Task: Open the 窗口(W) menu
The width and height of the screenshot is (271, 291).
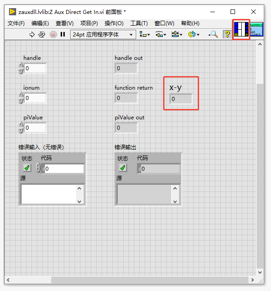Action: (164, 23)
